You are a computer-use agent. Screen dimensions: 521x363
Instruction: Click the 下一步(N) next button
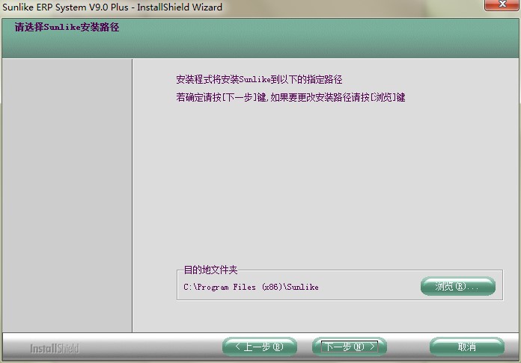[x=350, y=347]
